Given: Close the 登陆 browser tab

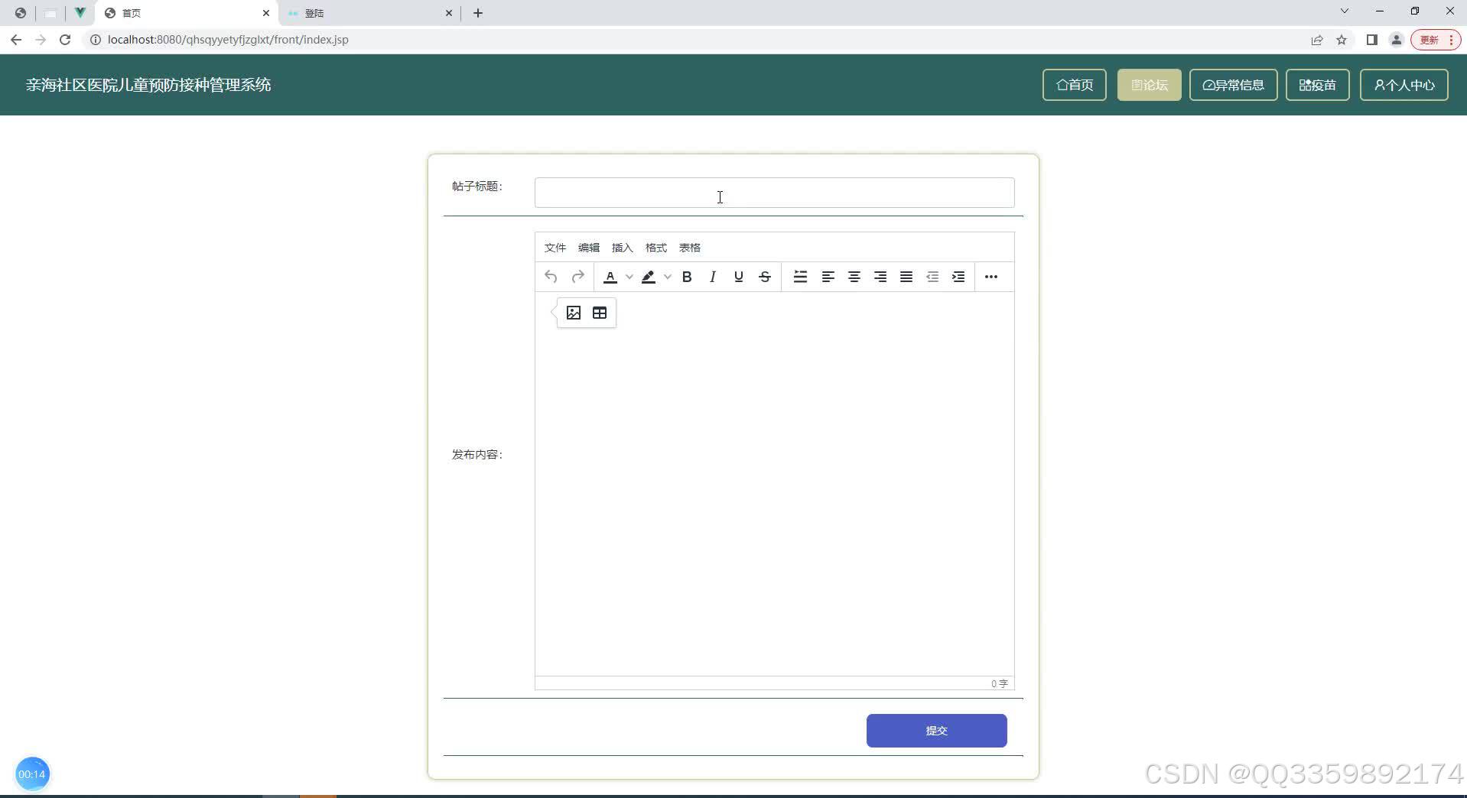Looking at the screenshot, I should [x=449, y=13].
